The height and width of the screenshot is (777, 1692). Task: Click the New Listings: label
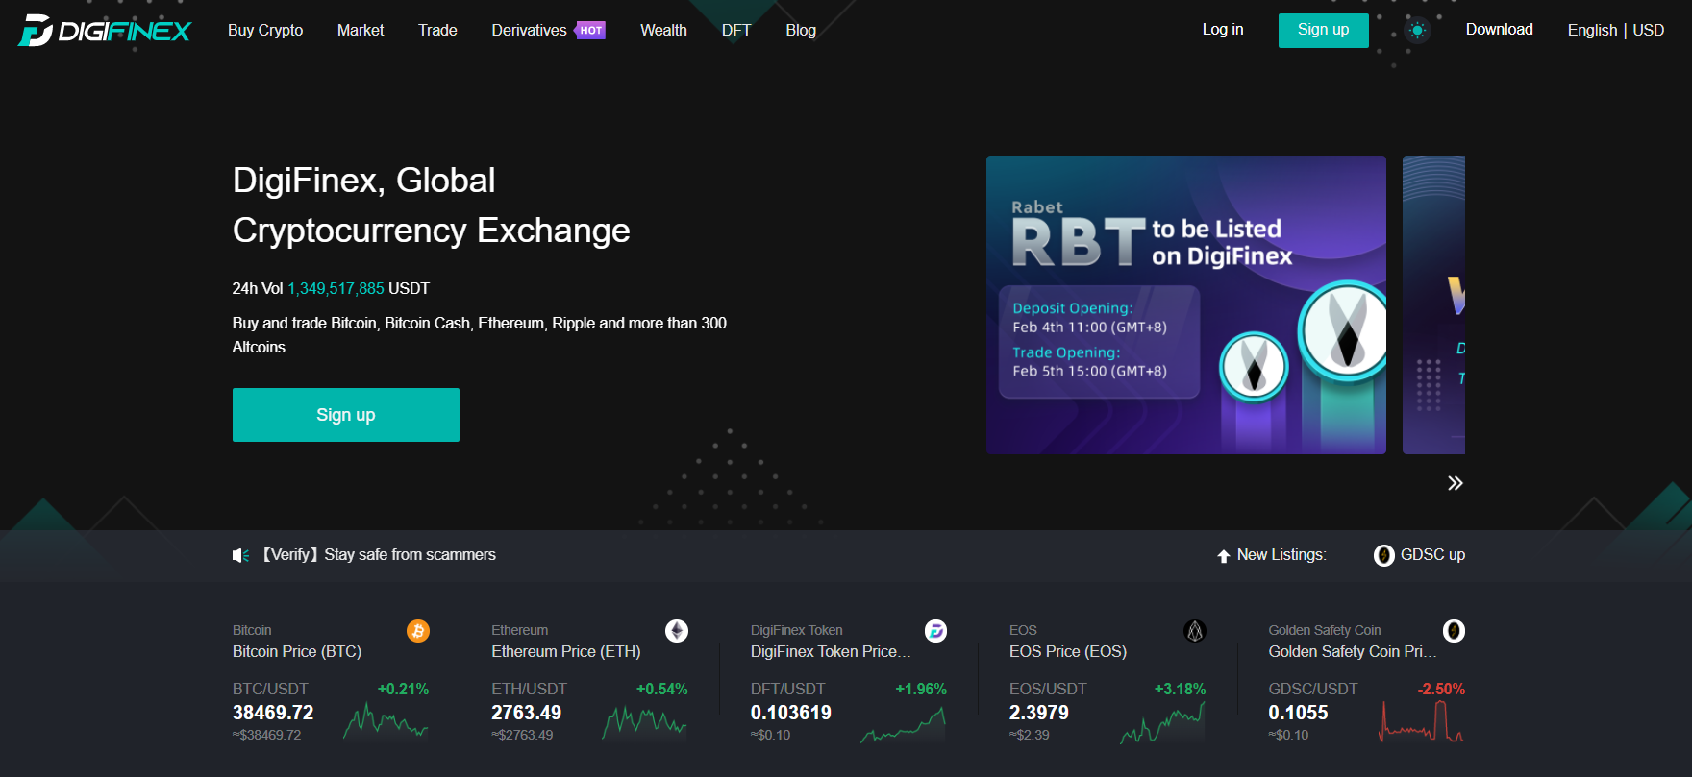1281,555
